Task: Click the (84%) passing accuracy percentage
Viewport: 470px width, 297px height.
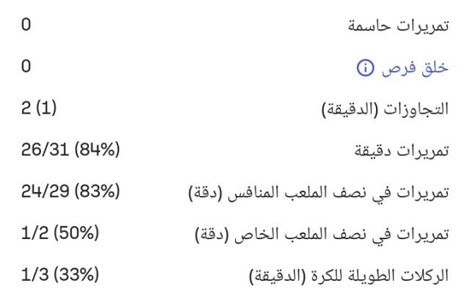Action: click(98, 151)
